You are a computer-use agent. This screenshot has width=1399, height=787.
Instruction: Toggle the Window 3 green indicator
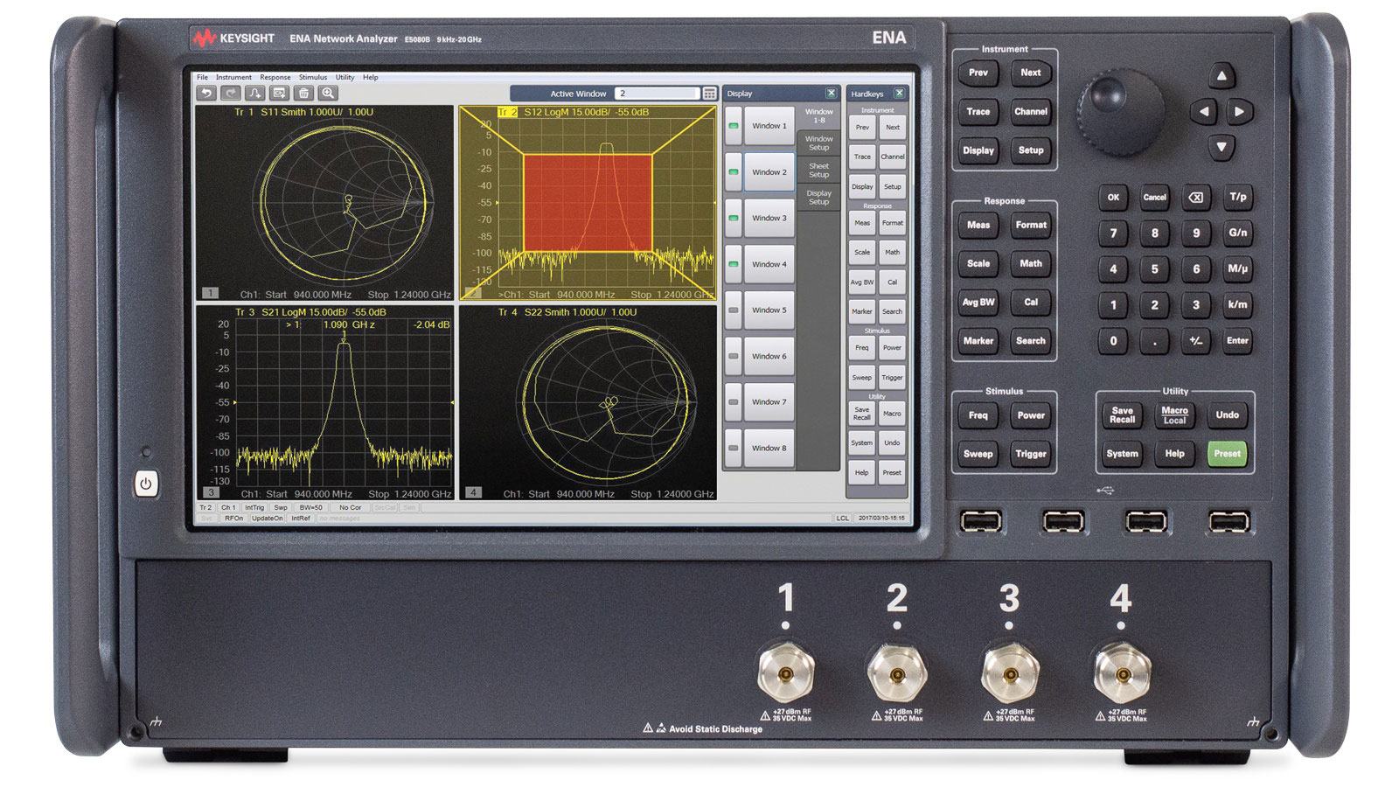pos(734,218)
